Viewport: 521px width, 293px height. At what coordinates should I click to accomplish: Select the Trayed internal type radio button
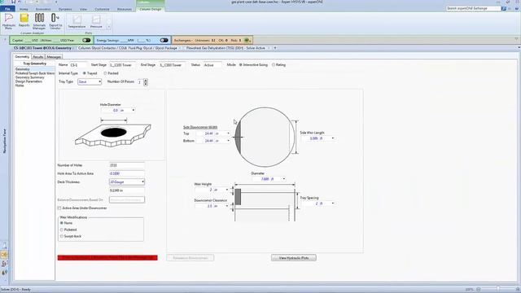[x=85, y=73]
